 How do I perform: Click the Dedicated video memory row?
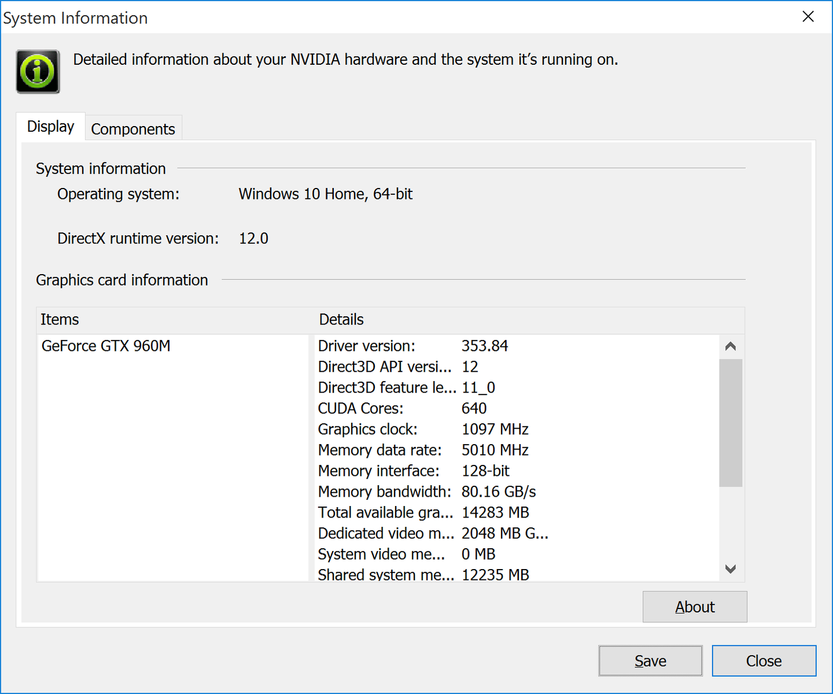coord(433,533)
